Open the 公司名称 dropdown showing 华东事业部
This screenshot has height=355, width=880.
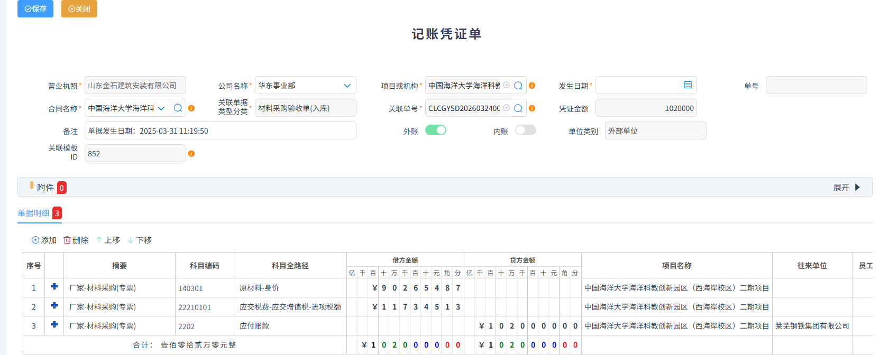[305, 86]
